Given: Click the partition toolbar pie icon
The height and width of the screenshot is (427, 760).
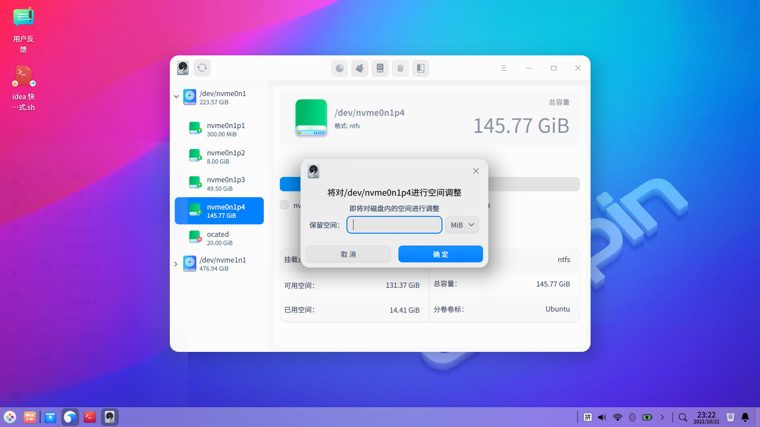Looking at the screenshot, I should pyautogui.click(x=339, y=68).
